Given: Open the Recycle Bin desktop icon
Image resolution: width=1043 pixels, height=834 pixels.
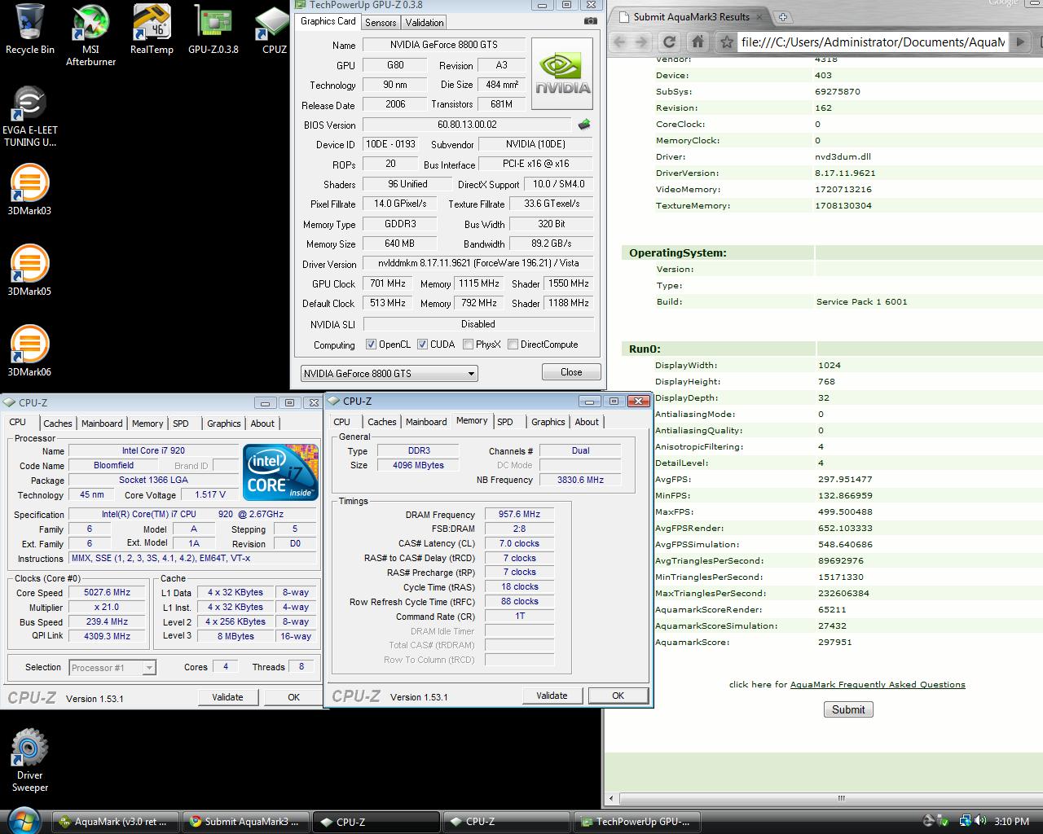Looking at the screenshot, I should click(30, 29).
